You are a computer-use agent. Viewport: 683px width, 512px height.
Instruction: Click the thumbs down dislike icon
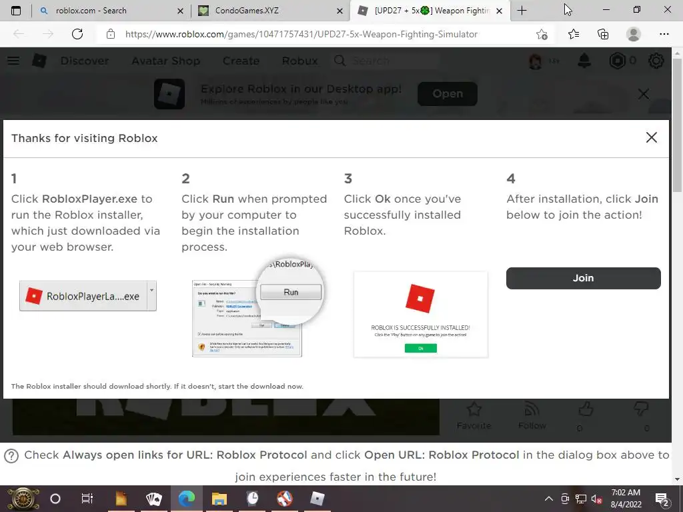pos(641,409)
